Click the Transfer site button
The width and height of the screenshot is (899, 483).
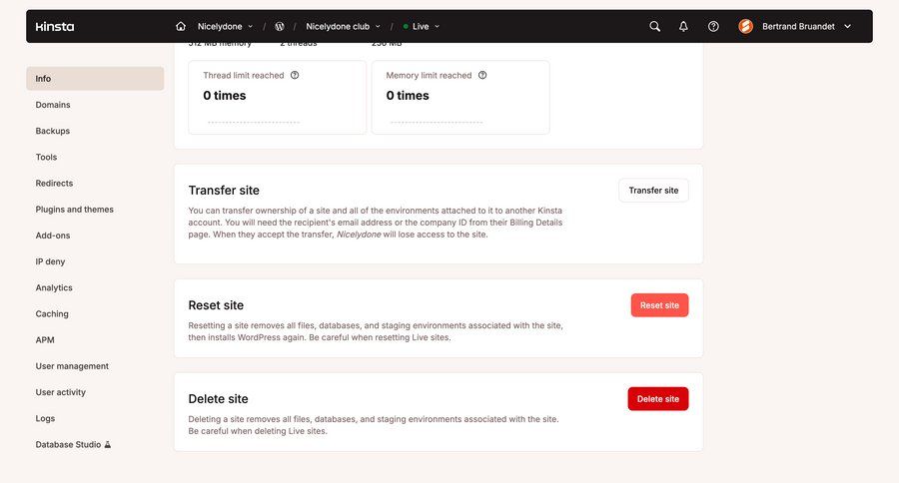[653, 191]
